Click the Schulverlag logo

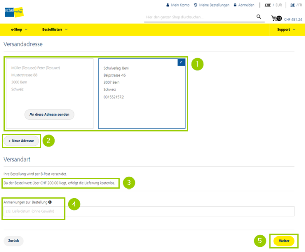pos(14,11)
